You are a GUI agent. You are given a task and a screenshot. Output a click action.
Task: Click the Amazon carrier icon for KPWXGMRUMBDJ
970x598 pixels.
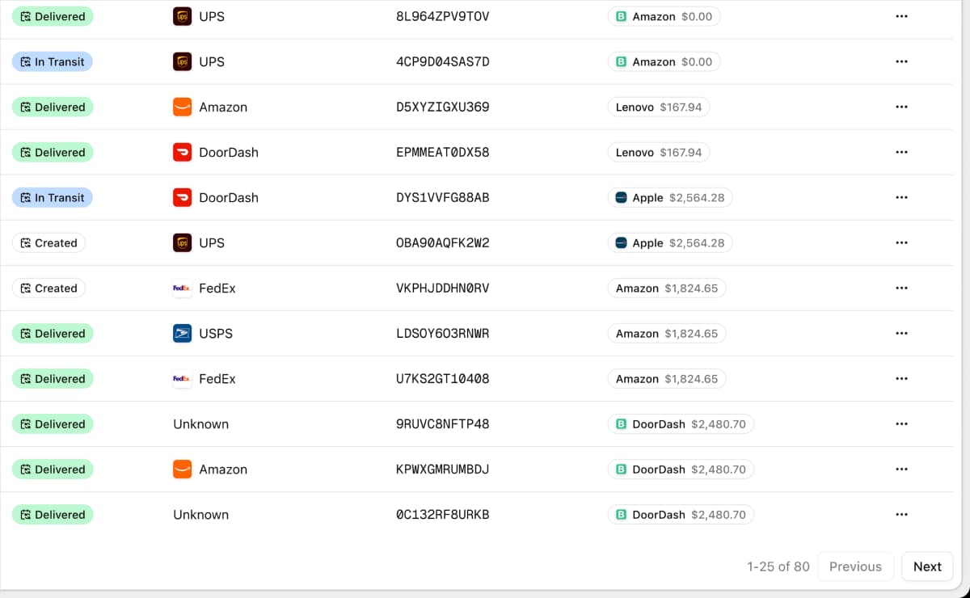tap(182, 469)
